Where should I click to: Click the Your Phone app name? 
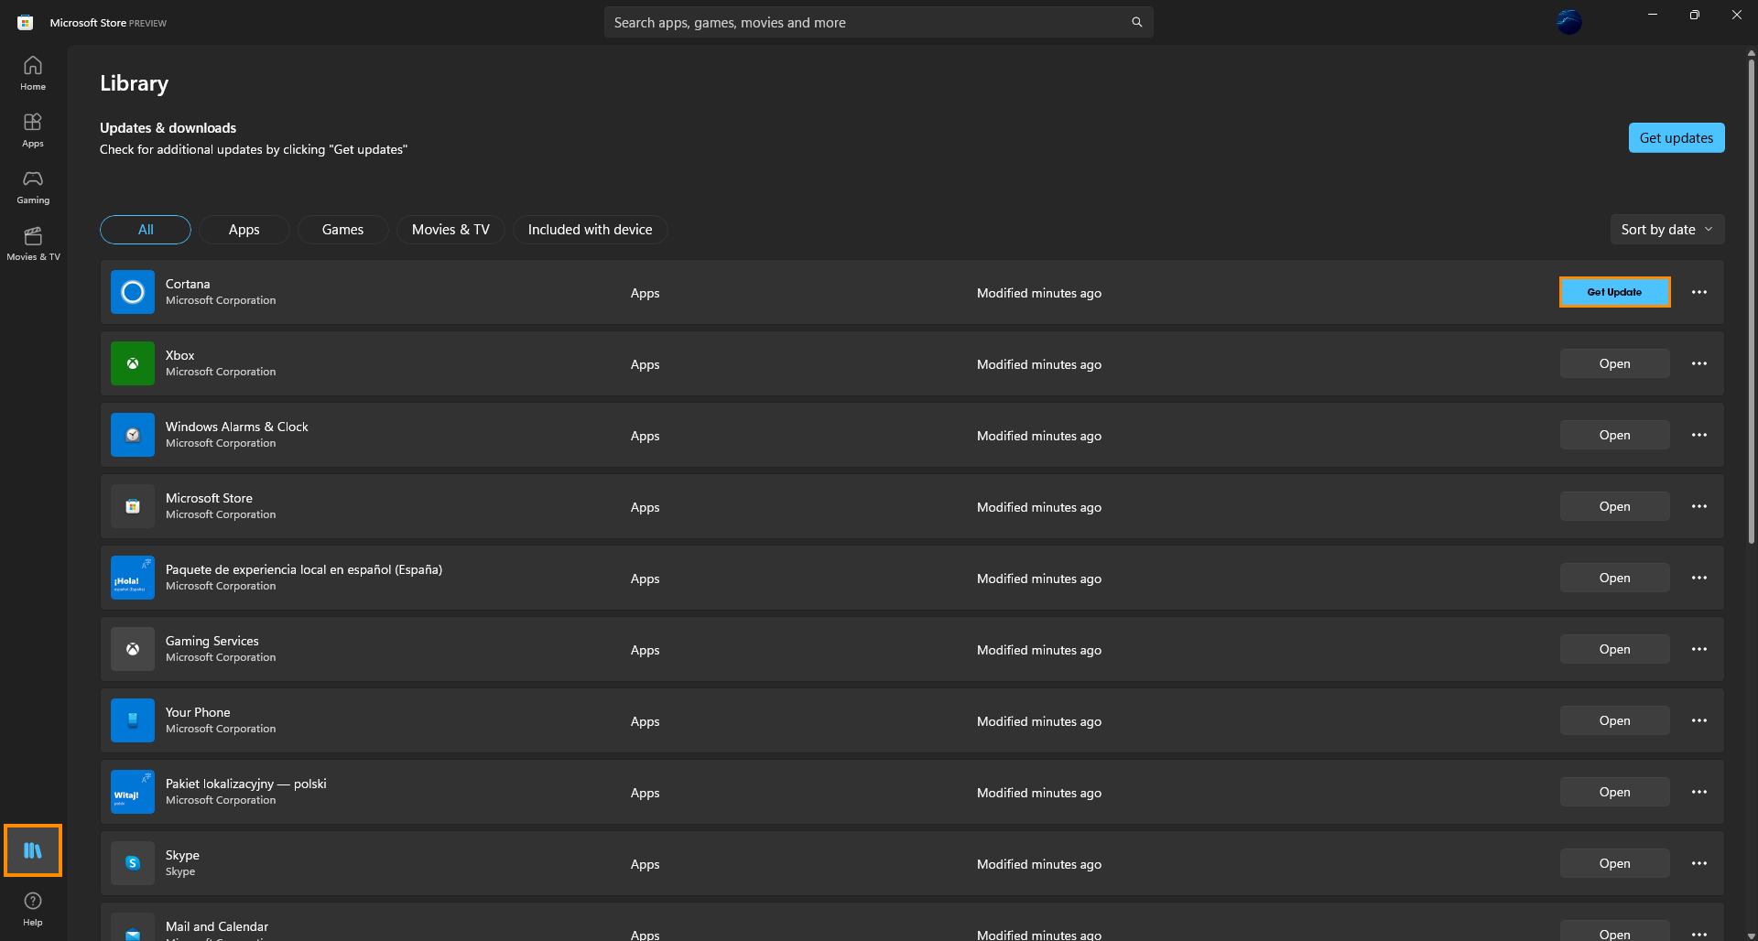pyautogui.click(x=198, y=712)
